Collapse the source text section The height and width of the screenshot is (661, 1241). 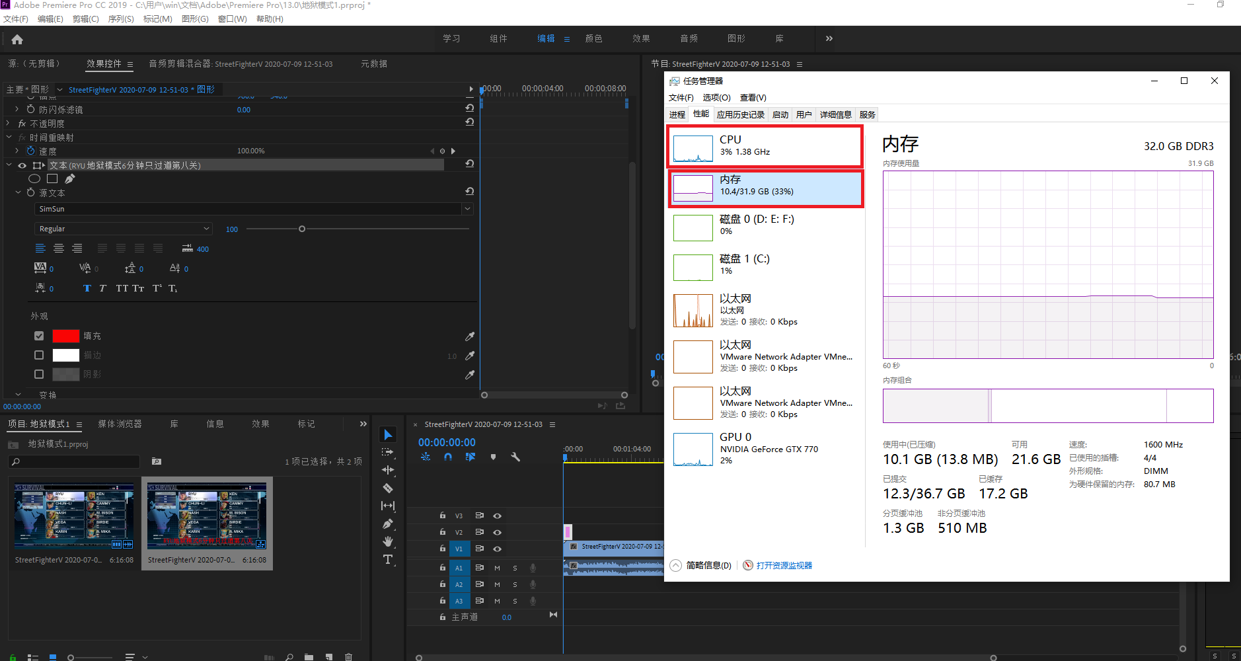point(18,192)
